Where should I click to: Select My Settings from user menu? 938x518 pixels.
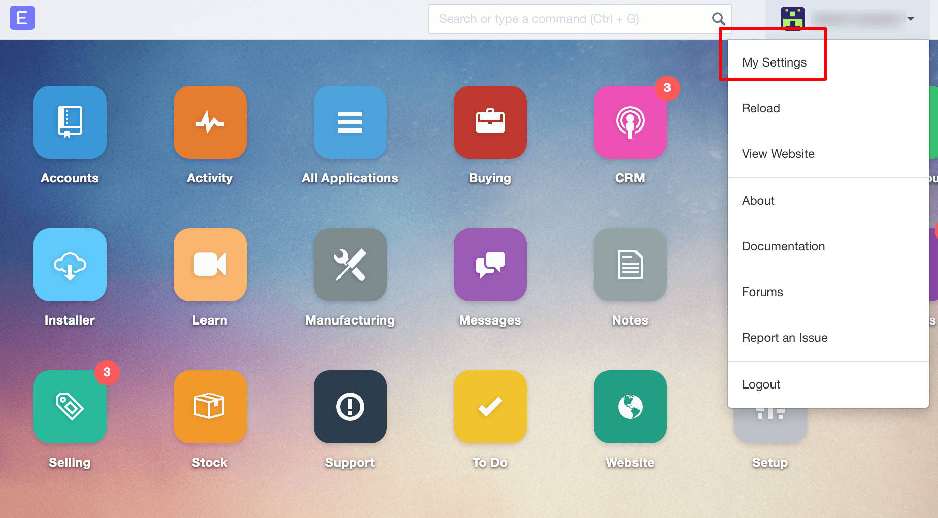(x=774, y=62)
